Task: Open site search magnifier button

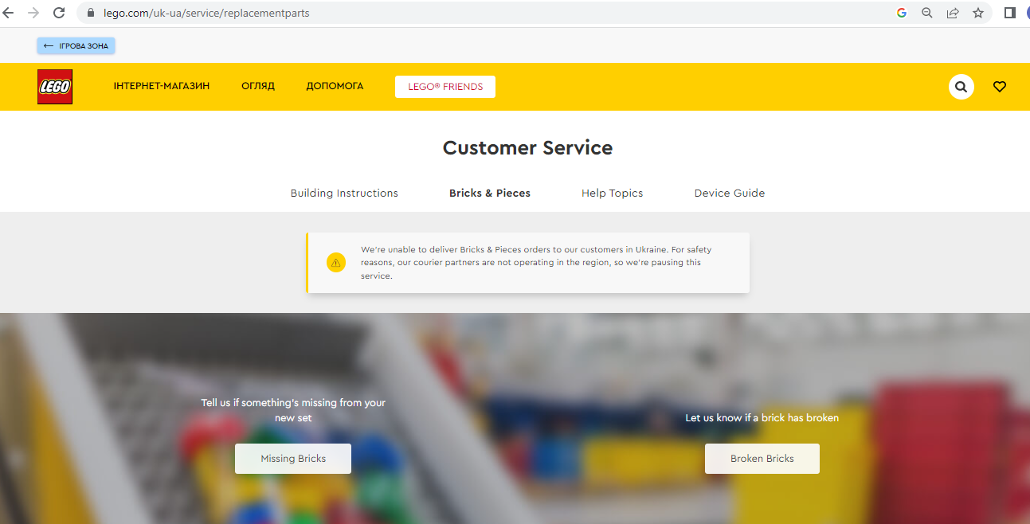Action: 961,87
